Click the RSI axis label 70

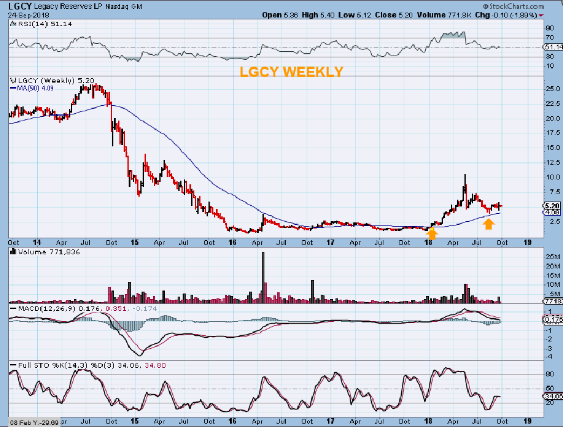pos(550,37)
